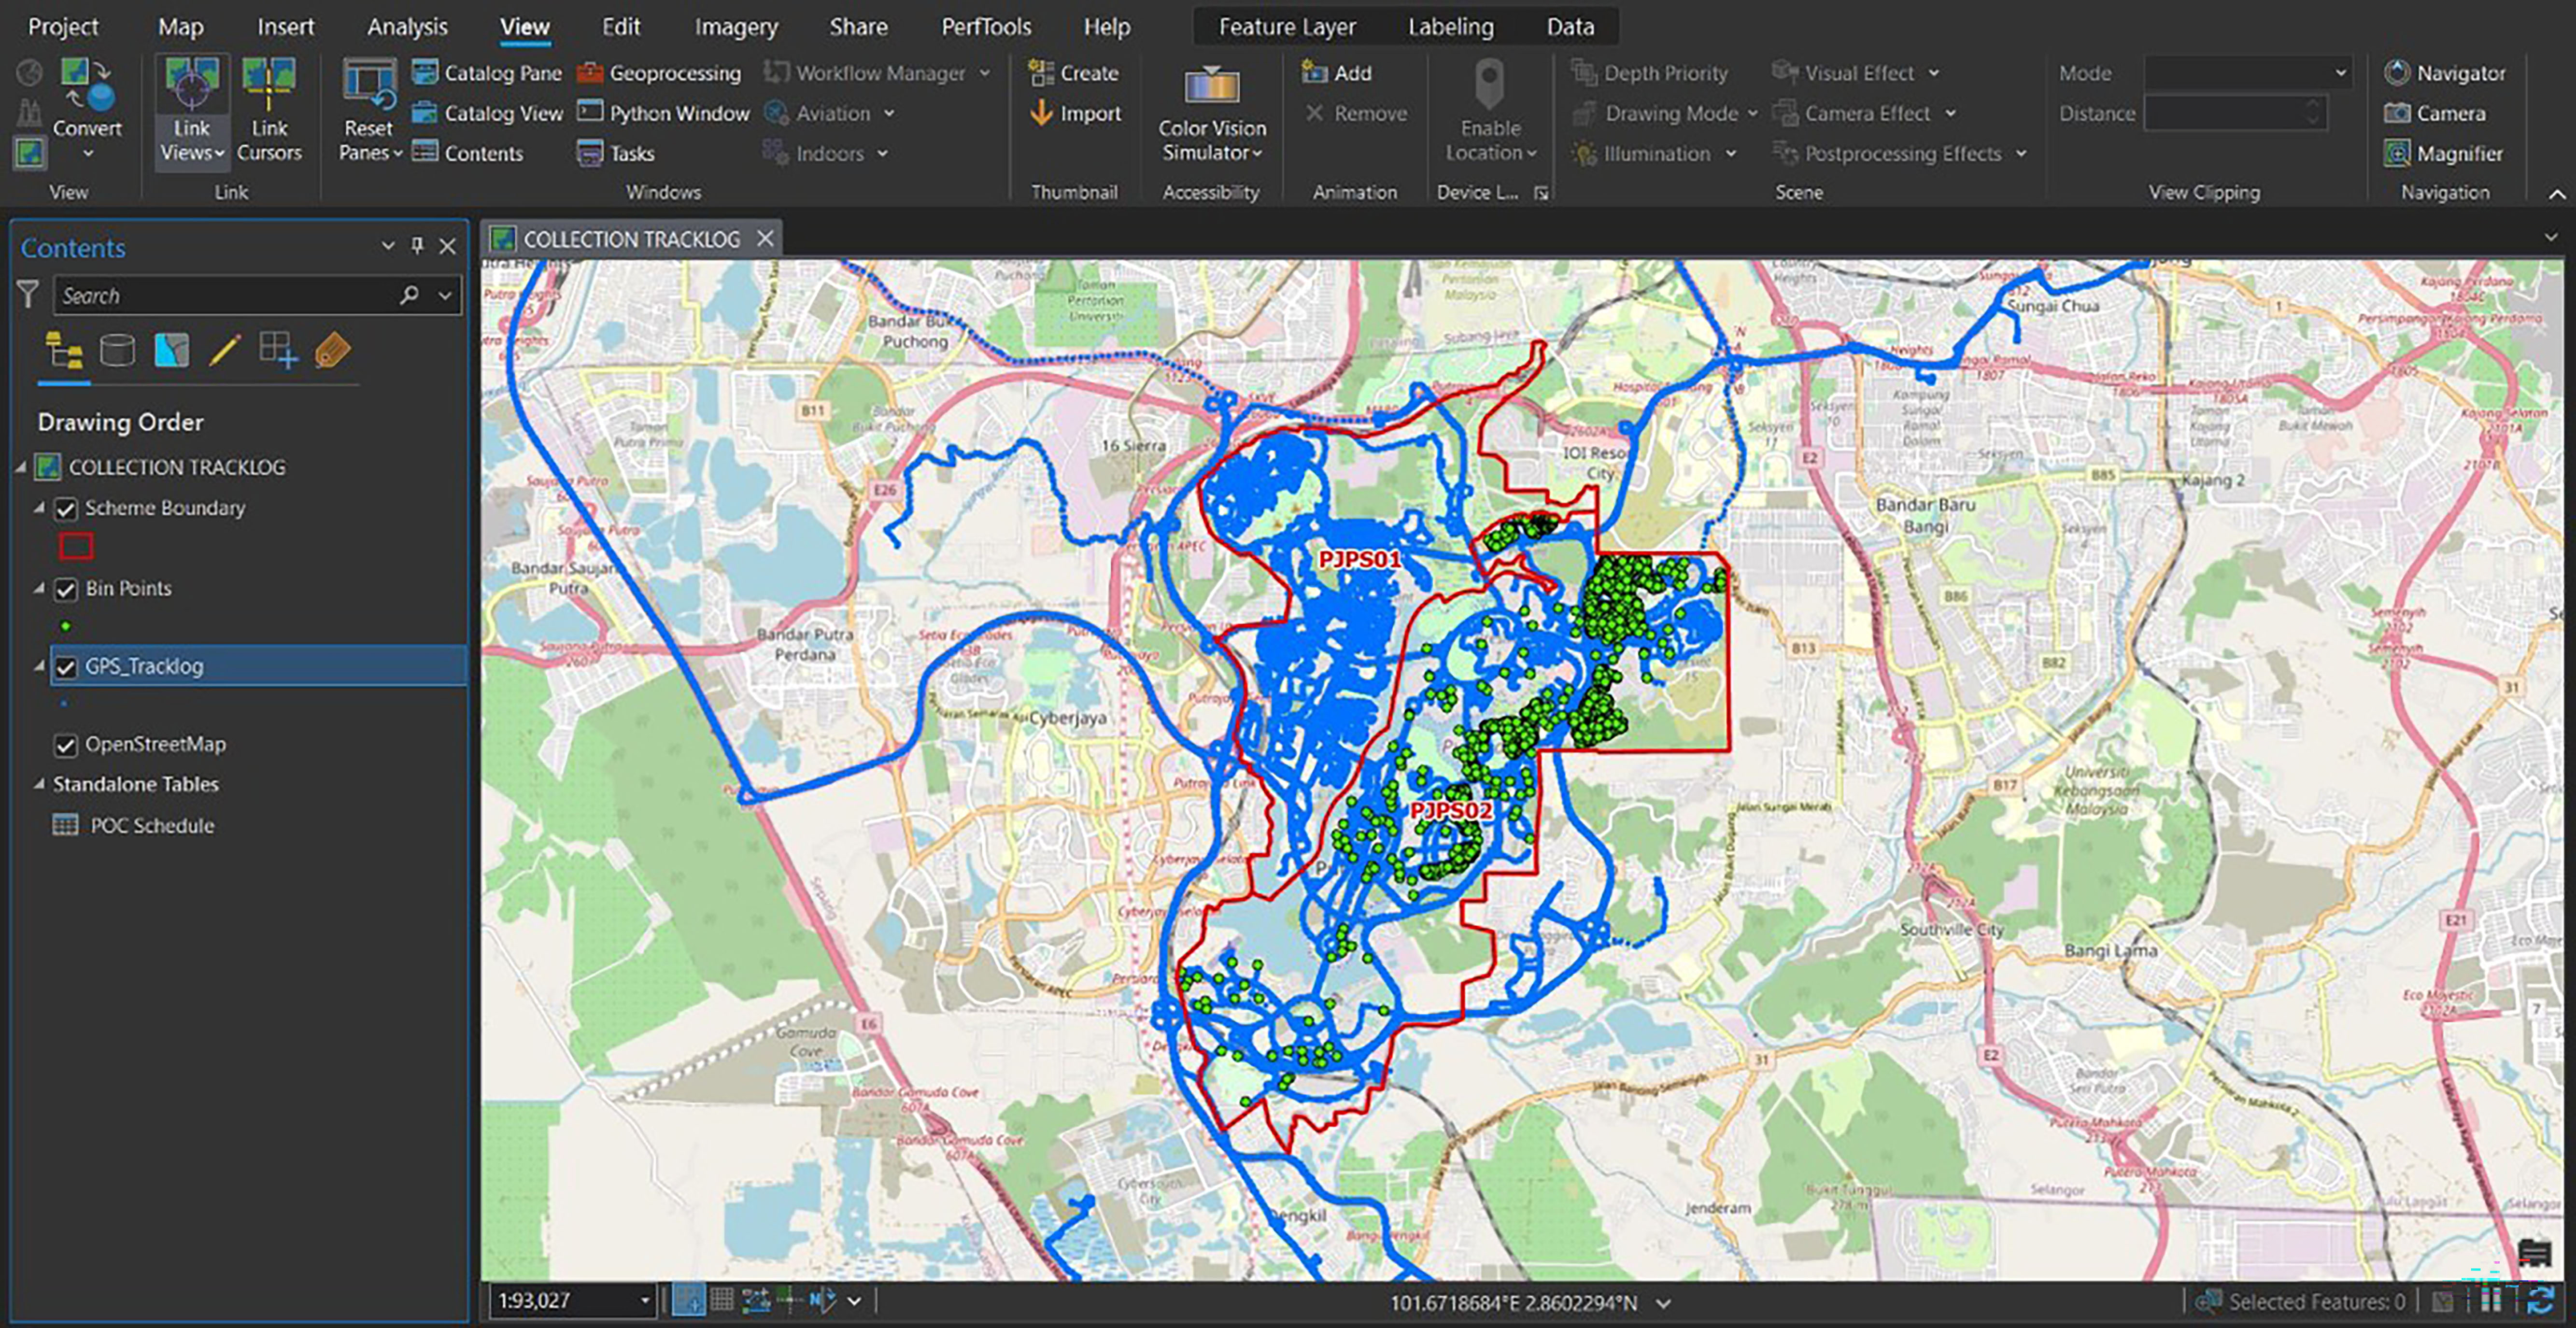The image size is (2576, 1328).
Task: Click the Device Location dialog launcher
Action: click(x=1541, y=193)
